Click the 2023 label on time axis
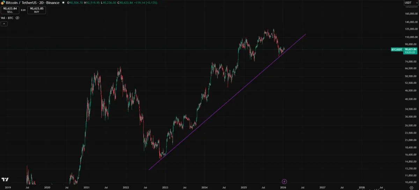The image size is (419, 190). pos(165,188)
